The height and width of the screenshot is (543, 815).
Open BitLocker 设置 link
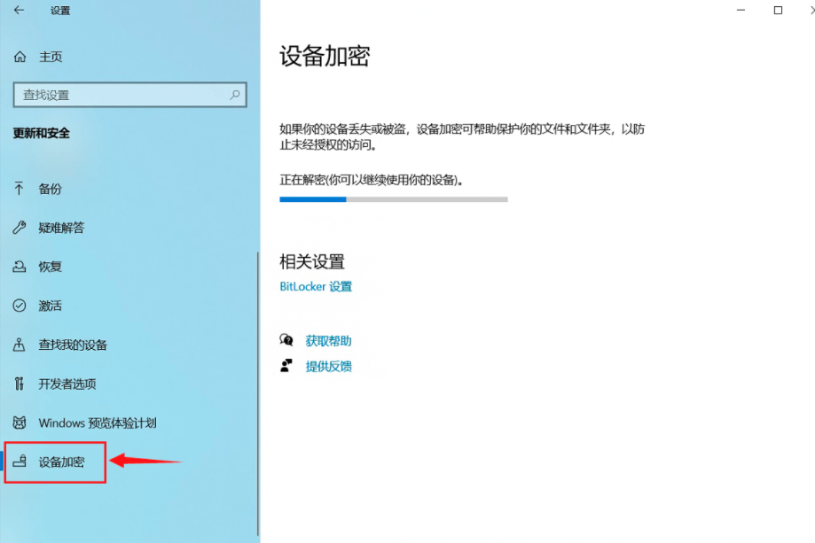[316, 286]
